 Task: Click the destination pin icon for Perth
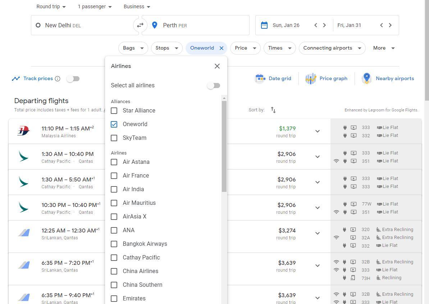[x=155, y=25]
